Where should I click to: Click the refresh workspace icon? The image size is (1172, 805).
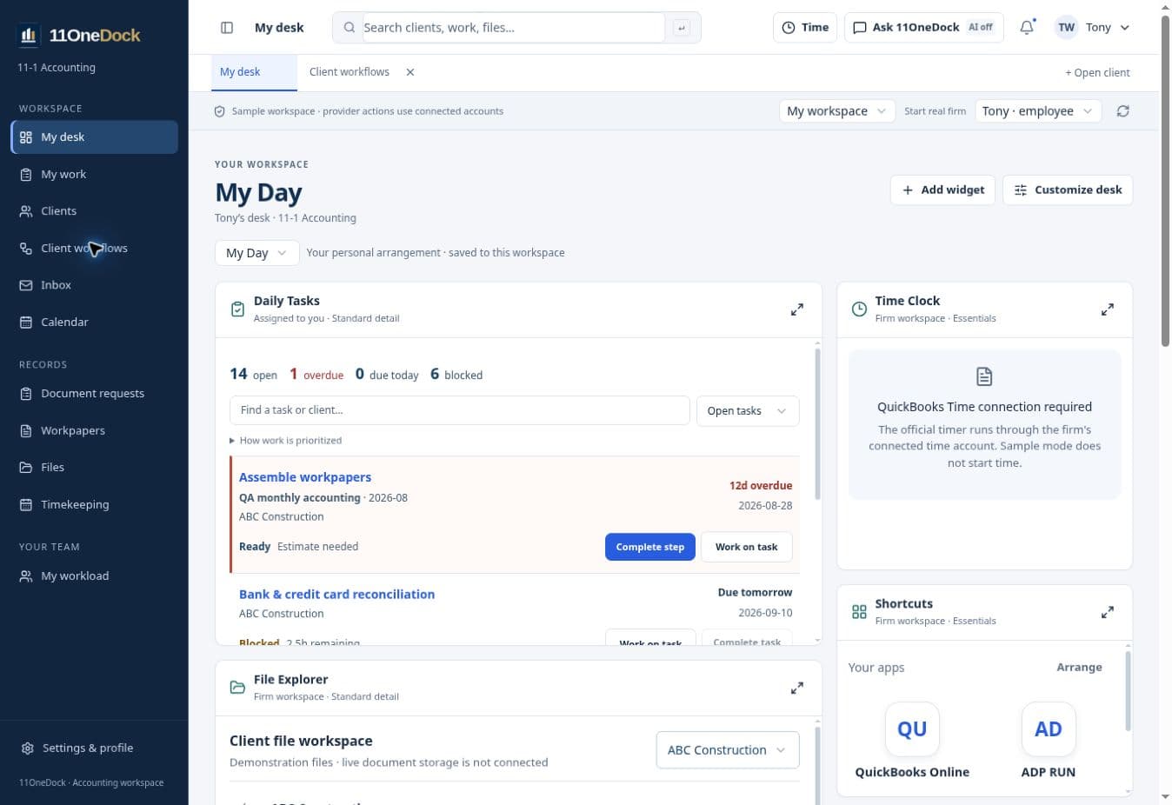(1123, 111)
